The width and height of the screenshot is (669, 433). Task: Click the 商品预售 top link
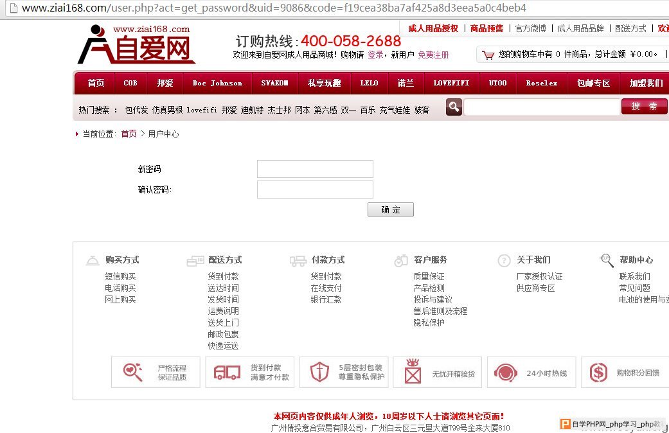(x=487, y=28)
